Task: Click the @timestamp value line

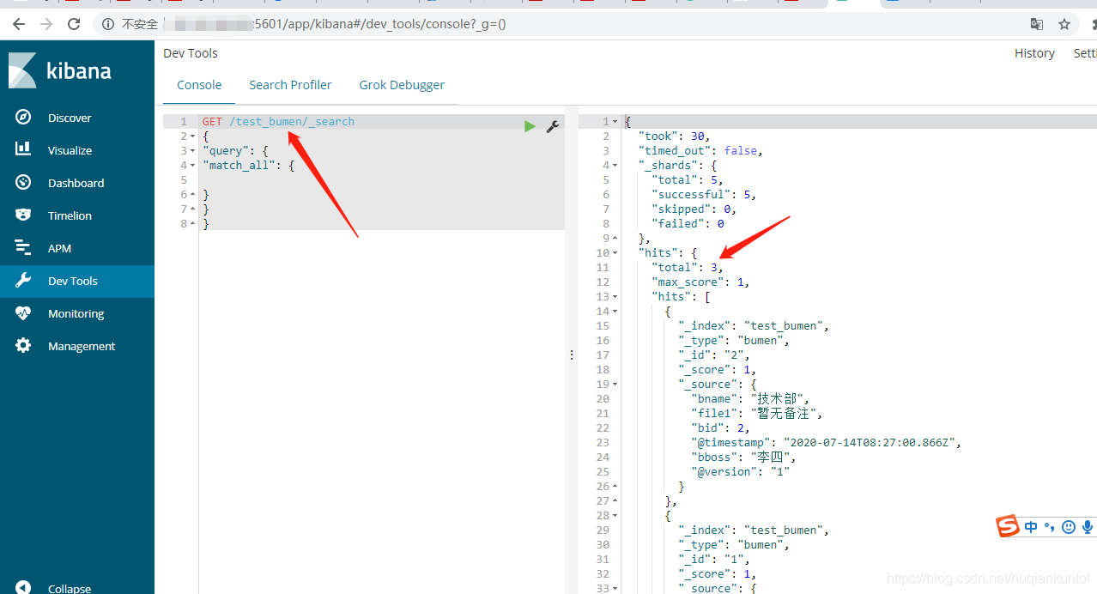Action: pos(827,443)
